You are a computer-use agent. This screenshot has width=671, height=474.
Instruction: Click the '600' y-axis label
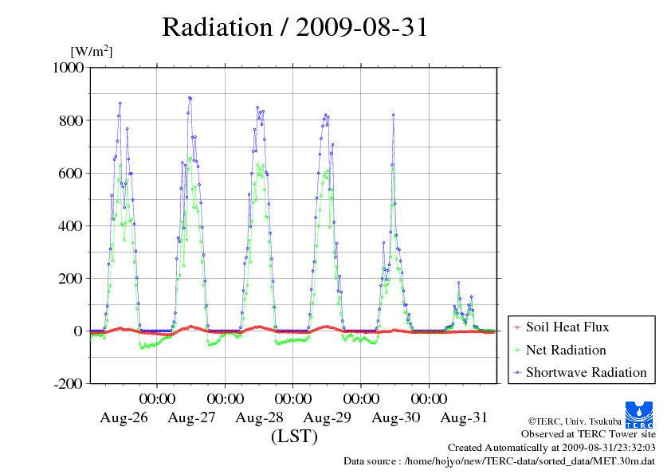[72, 173]
